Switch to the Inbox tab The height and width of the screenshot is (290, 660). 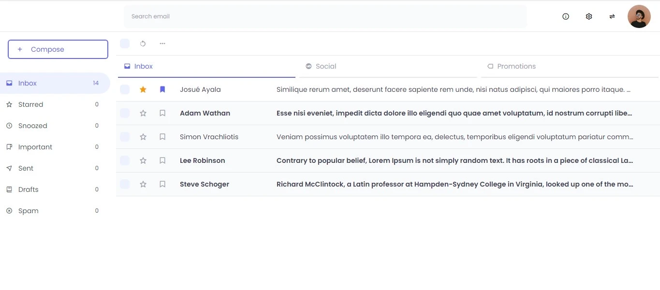pos(206,66)
